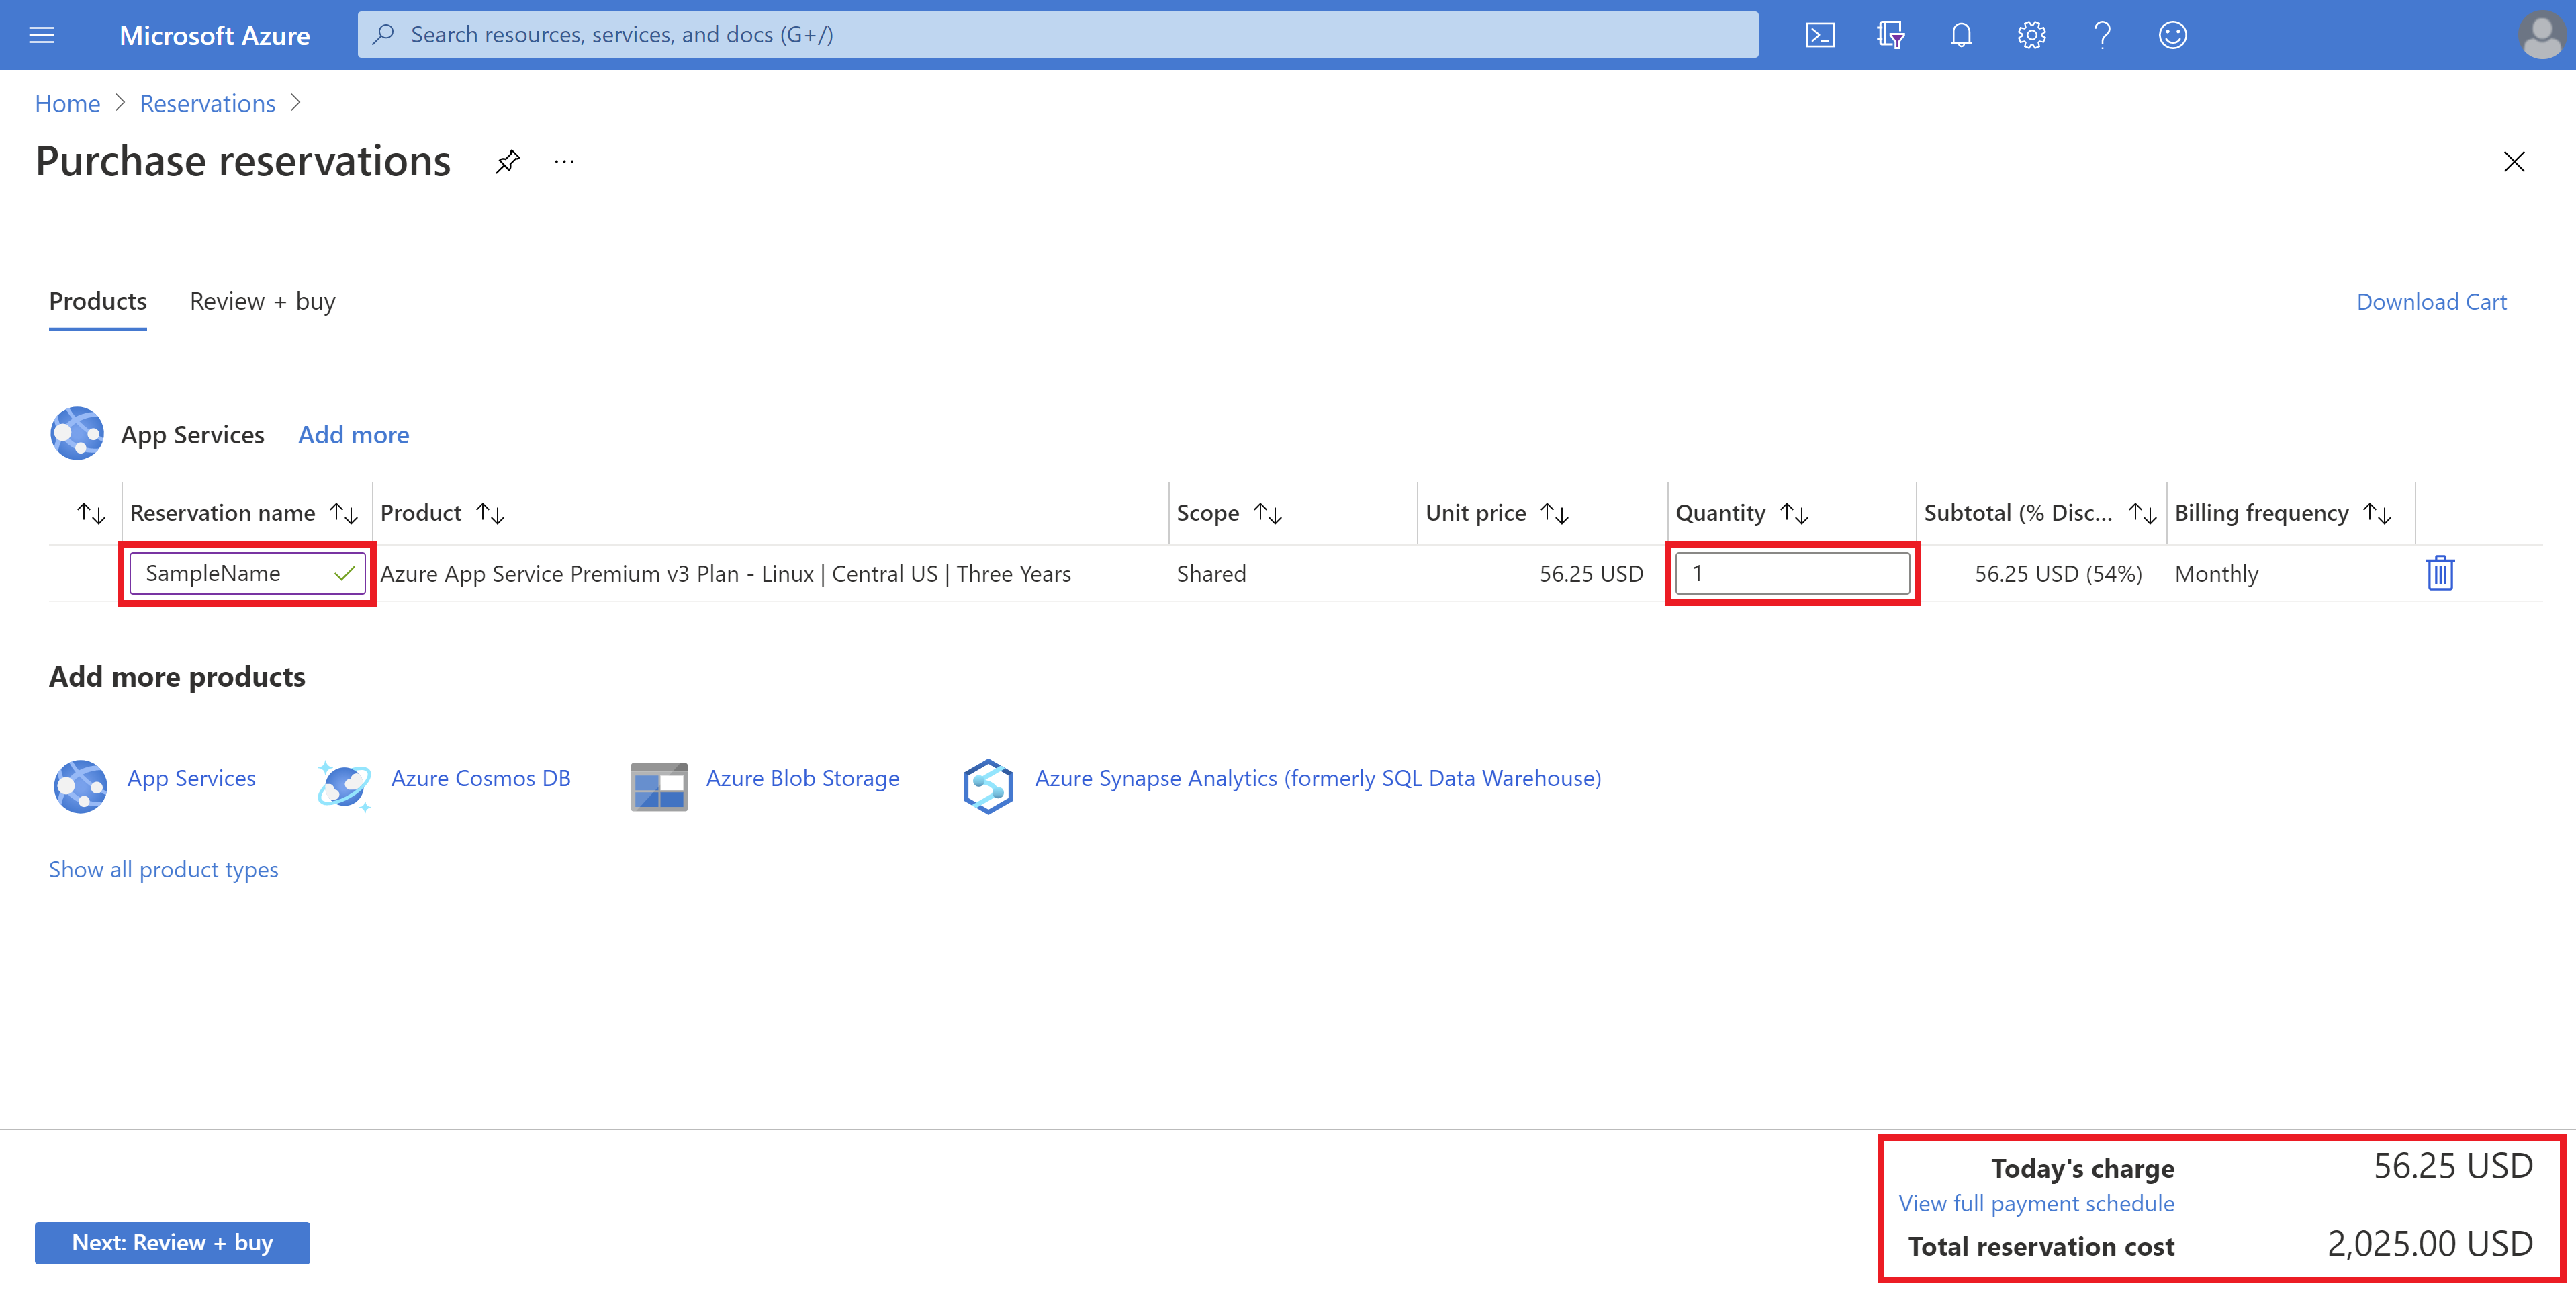Open portal settings with the gear icon
Viewport: 2576px width, 1290px height.
2031,34
